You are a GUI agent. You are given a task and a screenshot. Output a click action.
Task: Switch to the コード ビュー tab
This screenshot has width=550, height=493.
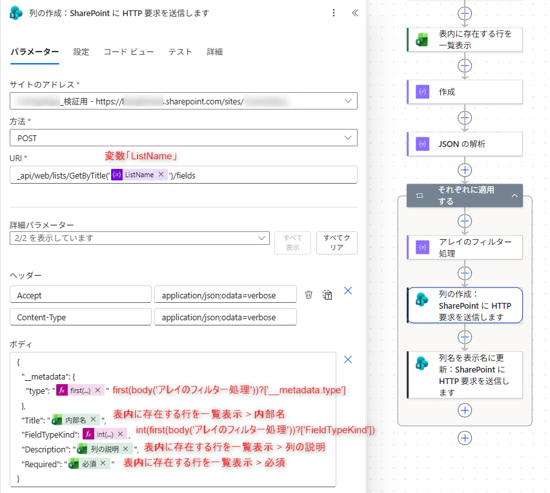[x=128, y=52]
